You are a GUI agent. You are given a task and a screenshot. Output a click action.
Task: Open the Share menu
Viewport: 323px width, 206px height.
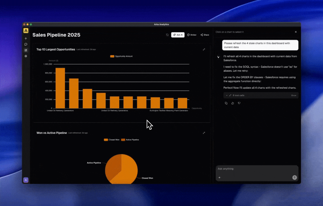pos(204,35)
